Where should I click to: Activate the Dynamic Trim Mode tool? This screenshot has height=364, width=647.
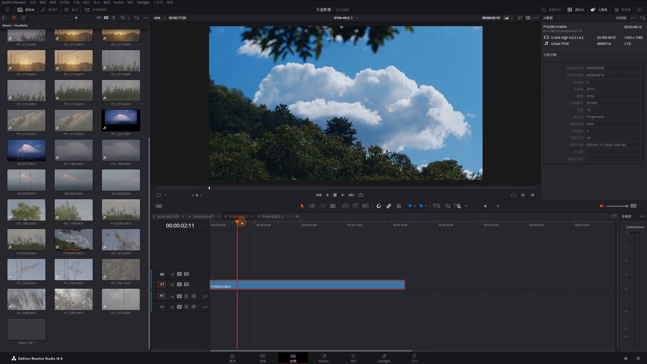(x=322, y=206)
